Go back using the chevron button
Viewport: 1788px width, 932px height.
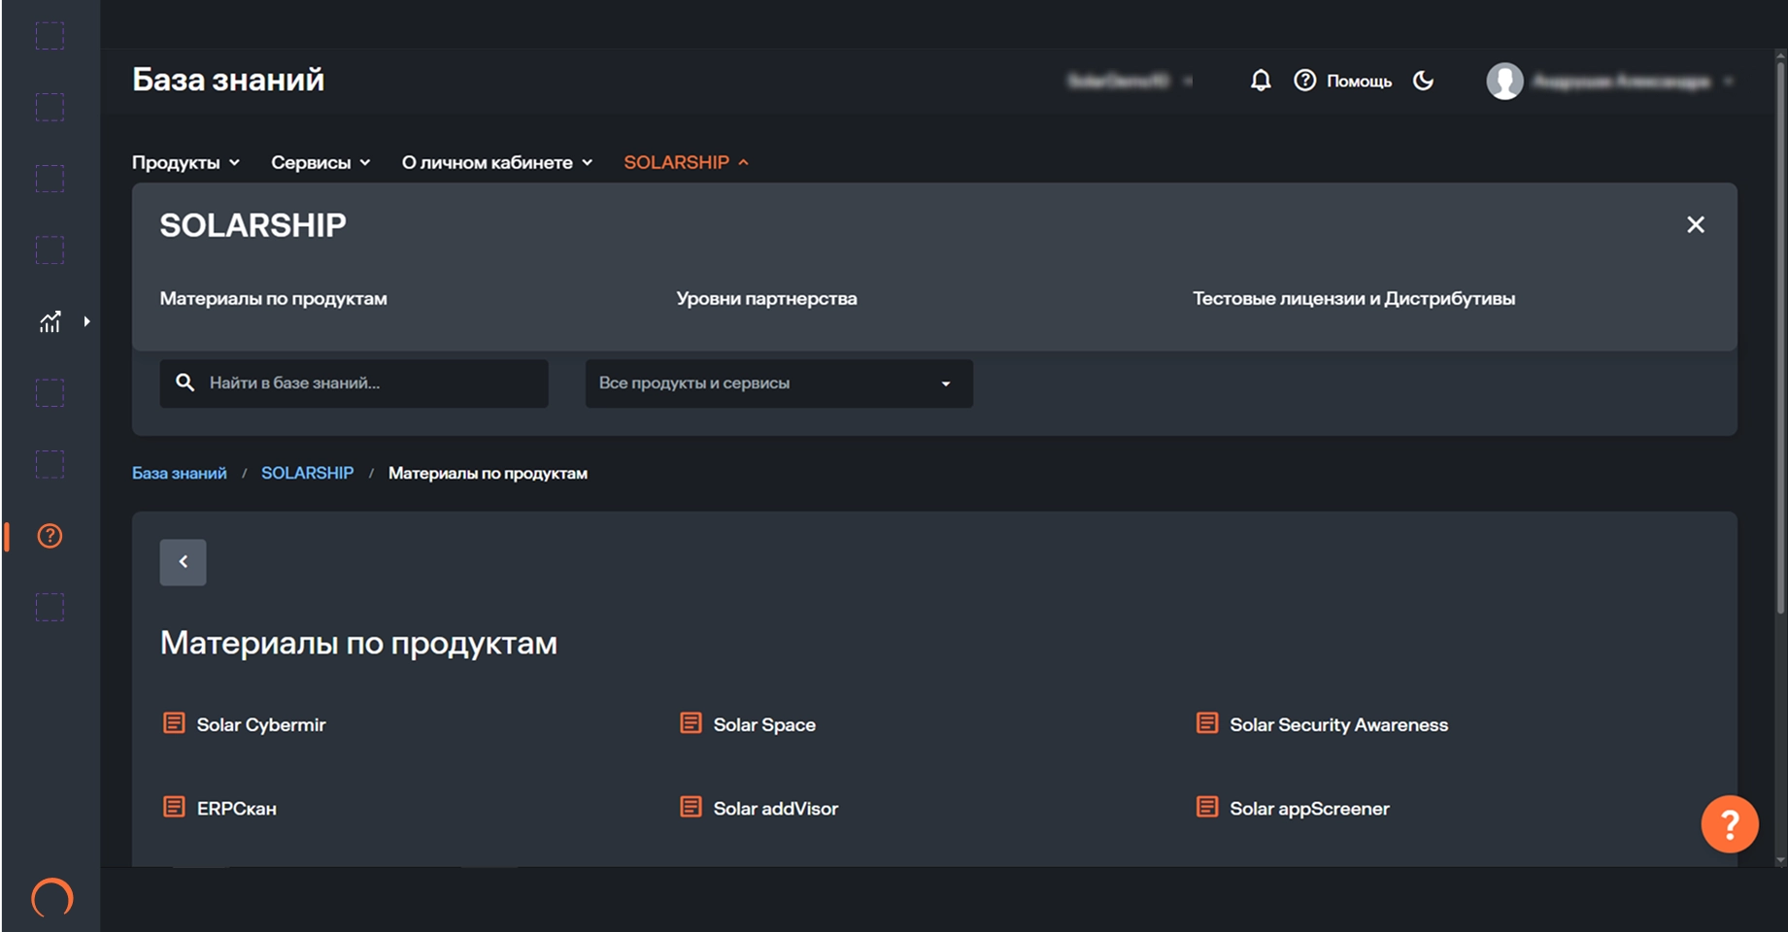(x=183, y=562)
